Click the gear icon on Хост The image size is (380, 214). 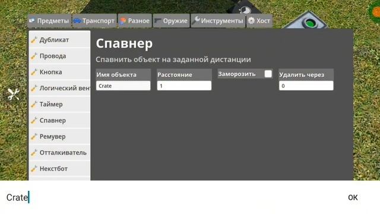[252, 21]
